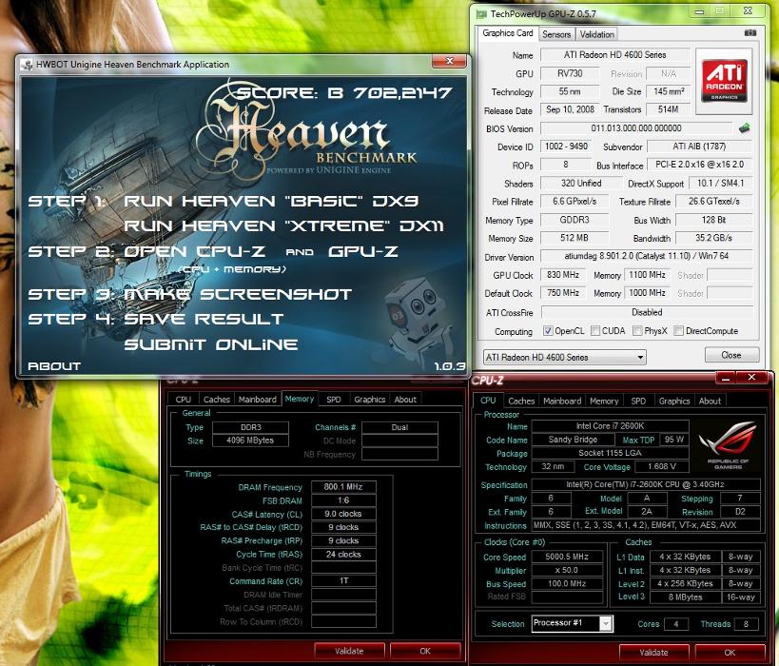The width and height of the screenshot is (779, 666).
Task: Click the BIOS Version field in GPU-Z
Action: (636, 128)
